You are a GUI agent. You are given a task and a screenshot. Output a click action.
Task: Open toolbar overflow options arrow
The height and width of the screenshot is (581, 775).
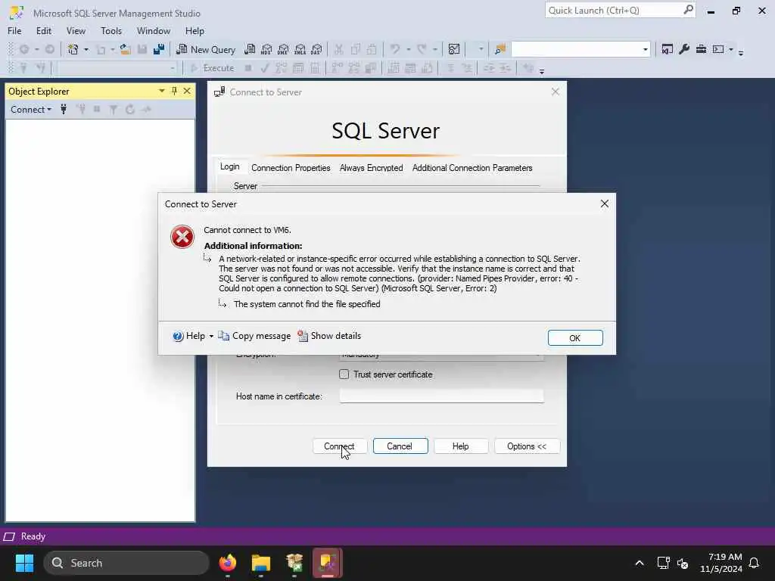(740, 52)
